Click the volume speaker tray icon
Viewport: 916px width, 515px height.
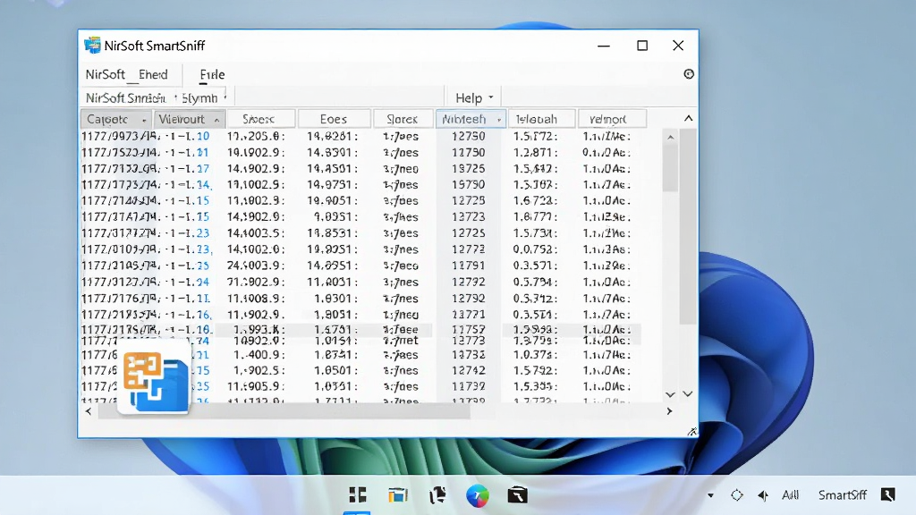tap(763, 495)
